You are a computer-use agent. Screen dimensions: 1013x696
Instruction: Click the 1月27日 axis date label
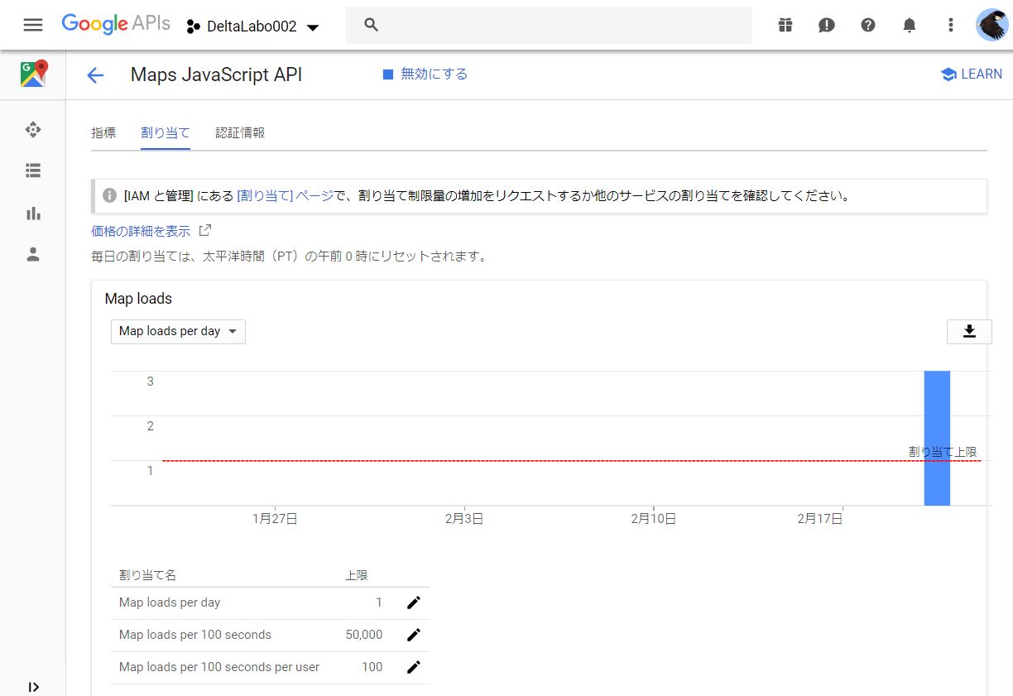click(275, 519)
